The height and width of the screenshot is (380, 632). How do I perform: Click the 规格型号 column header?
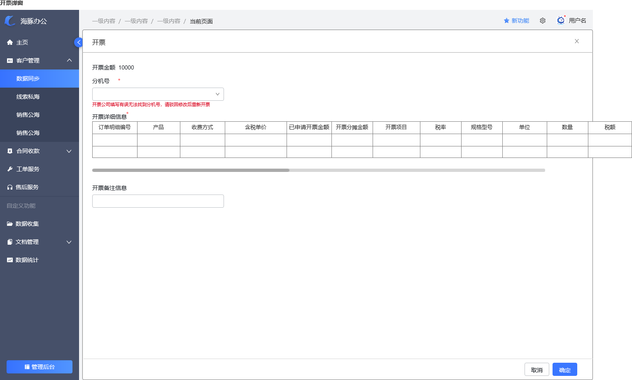482,127
